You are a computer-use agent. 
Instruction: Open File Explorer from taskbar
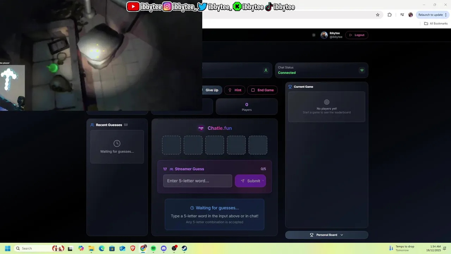point(91,248)
